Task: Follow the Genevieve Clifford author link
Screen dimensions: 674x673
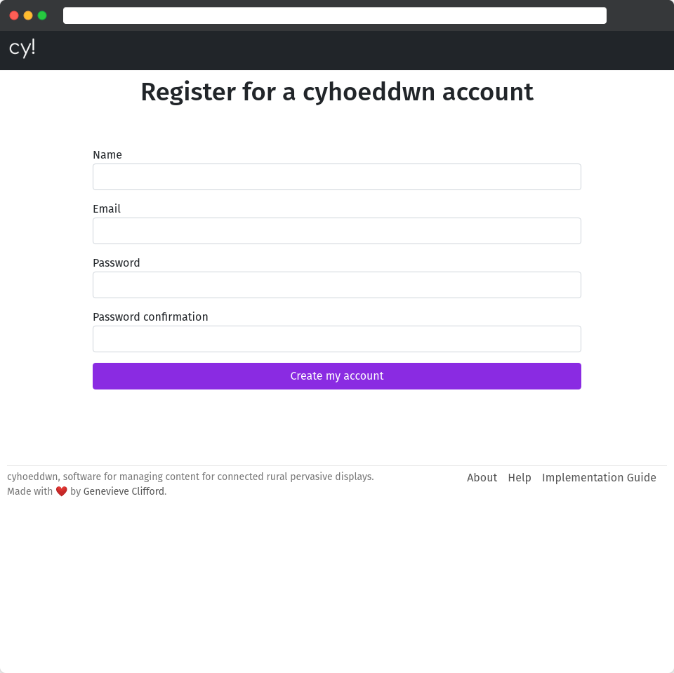Action: tap(124, 491)
